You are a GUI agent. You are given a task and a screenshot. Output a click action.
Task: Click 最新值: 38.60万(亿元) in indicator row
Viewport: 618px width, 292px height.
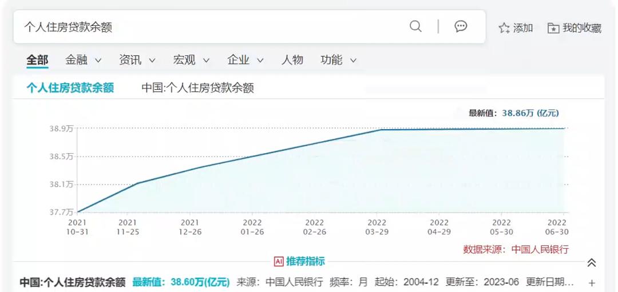tap(181, 282)
